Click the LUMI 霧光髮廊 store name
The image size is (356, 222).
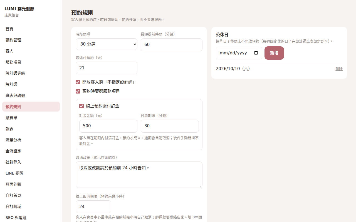click(x=19, y=9)
